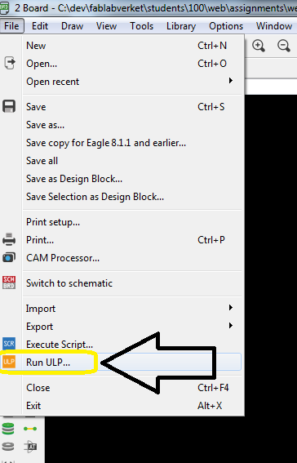Screen dimensions: 297x463
Task: Select Save copy for Eagle 8.1.1 and earlier
Action: tap(106, 143)
